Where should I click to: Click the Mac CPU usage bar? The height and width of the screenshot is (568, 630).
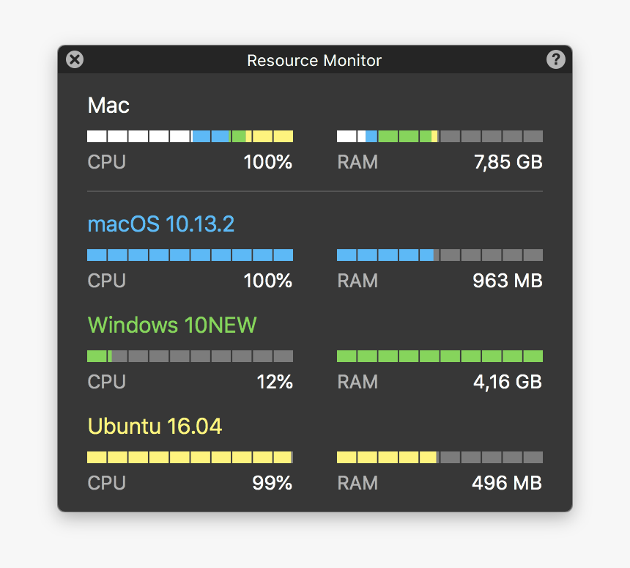[190, 136]
